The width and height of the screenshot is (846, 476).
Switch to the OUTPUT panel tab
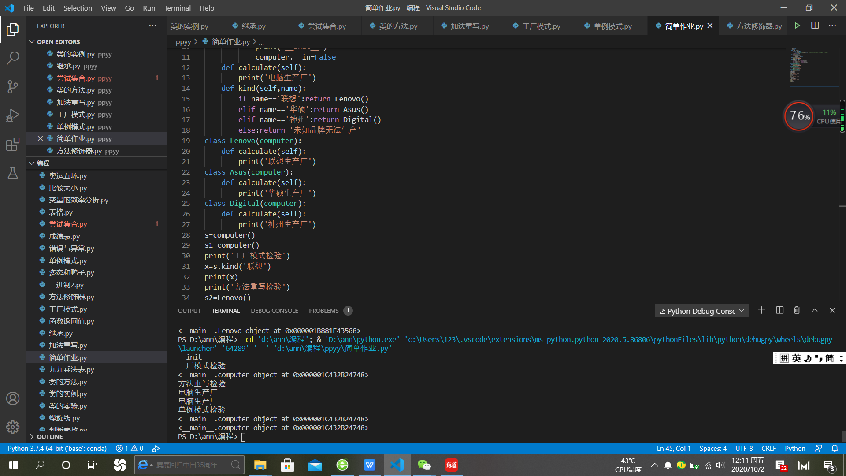189,311
